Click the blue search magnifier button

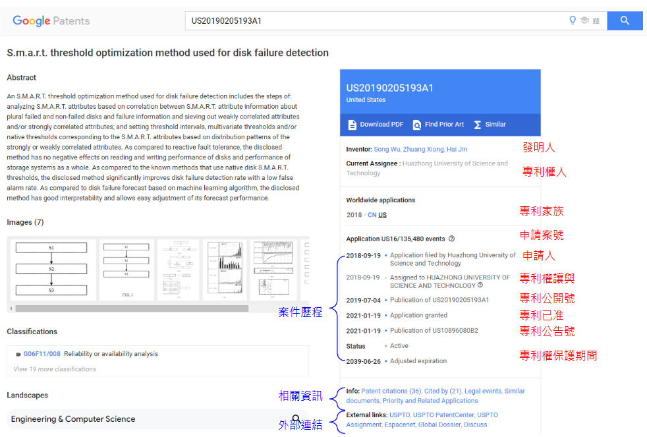tap(625, 20)
